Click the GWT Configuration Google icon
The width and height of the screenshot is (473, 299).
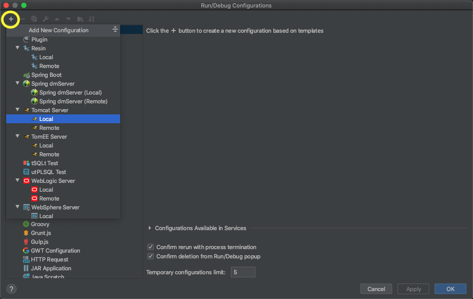(x=26, y=250)
